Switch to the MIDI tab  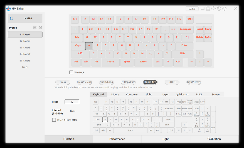(199, 95)
